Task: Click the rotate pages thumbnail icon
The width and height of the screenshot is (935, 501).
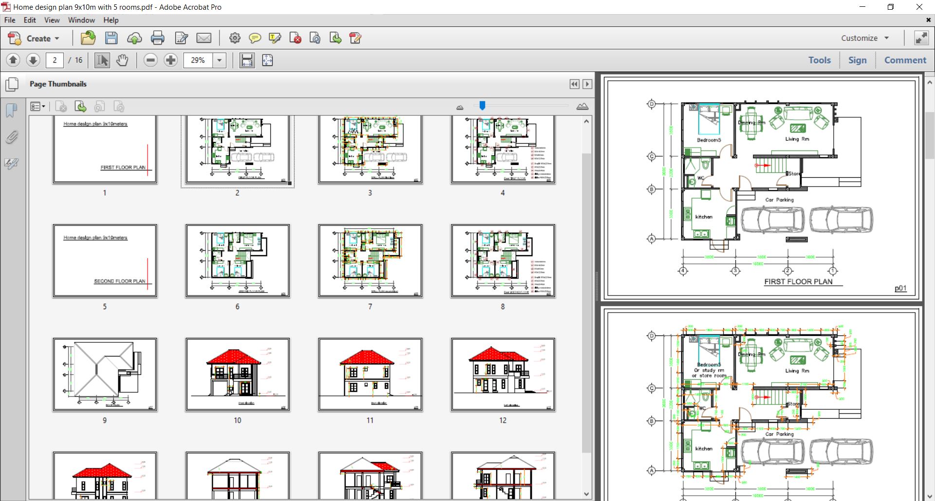Action: pyautogui.click(x=99, y=107)
